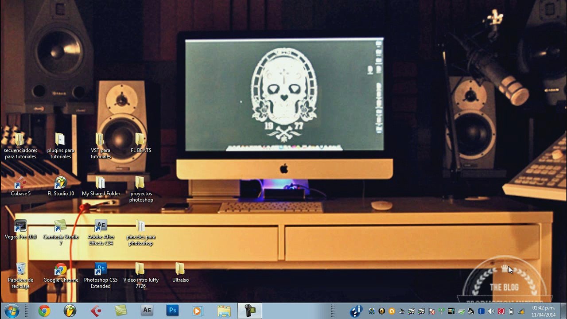
Task: Launch Cubase from the taskbar
Action: (x=95, y=311)
